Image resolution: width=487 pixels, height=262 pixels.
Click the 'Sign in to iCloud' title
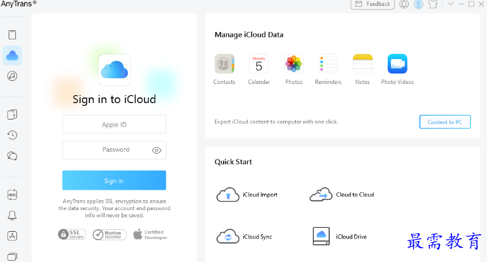[114, 99]
